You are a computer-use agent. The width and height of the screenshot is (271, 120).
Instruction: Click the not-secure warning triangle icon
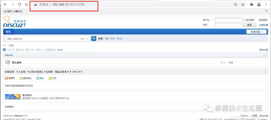(36, 5)
